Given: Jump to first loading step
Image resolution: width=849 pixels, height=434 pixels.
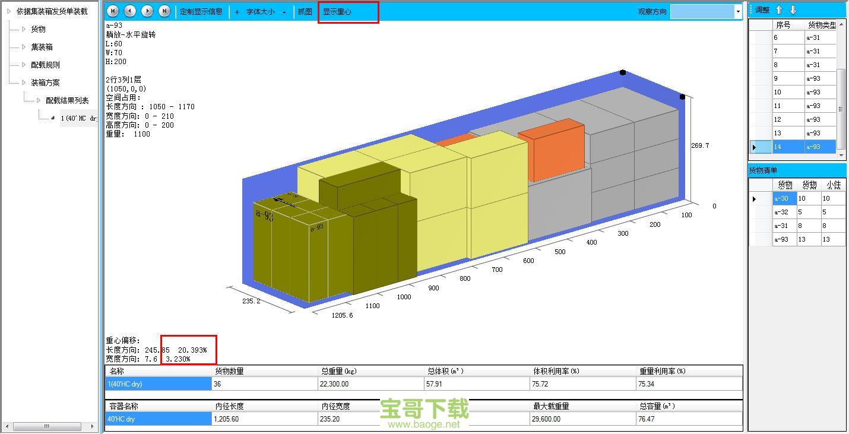Looking at the screenshot, I should click(x=113, y=11).
